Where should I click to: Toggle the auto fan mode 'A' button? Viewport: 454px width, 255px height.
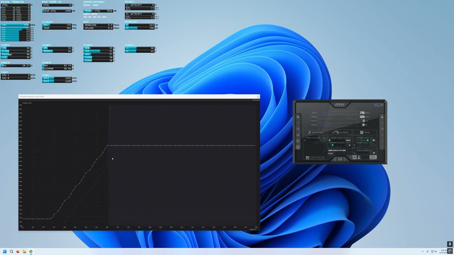click(354, 157)
